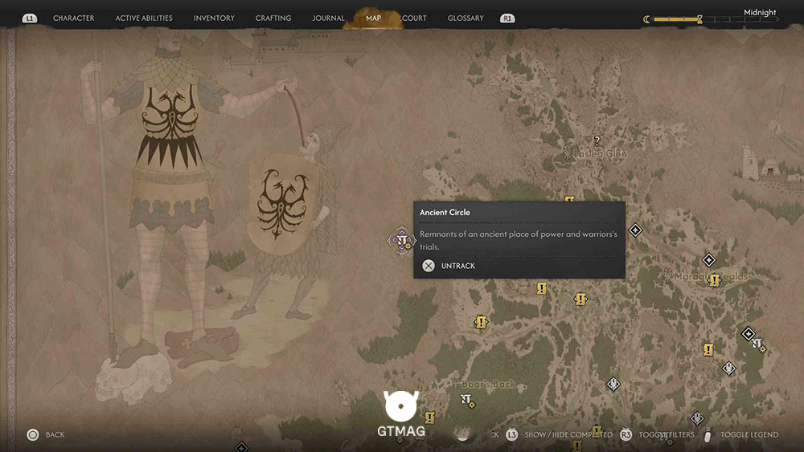This screenshot has height=452, width=804.
Task: Switch to the COURT tab
Action: tap(414, 18)
